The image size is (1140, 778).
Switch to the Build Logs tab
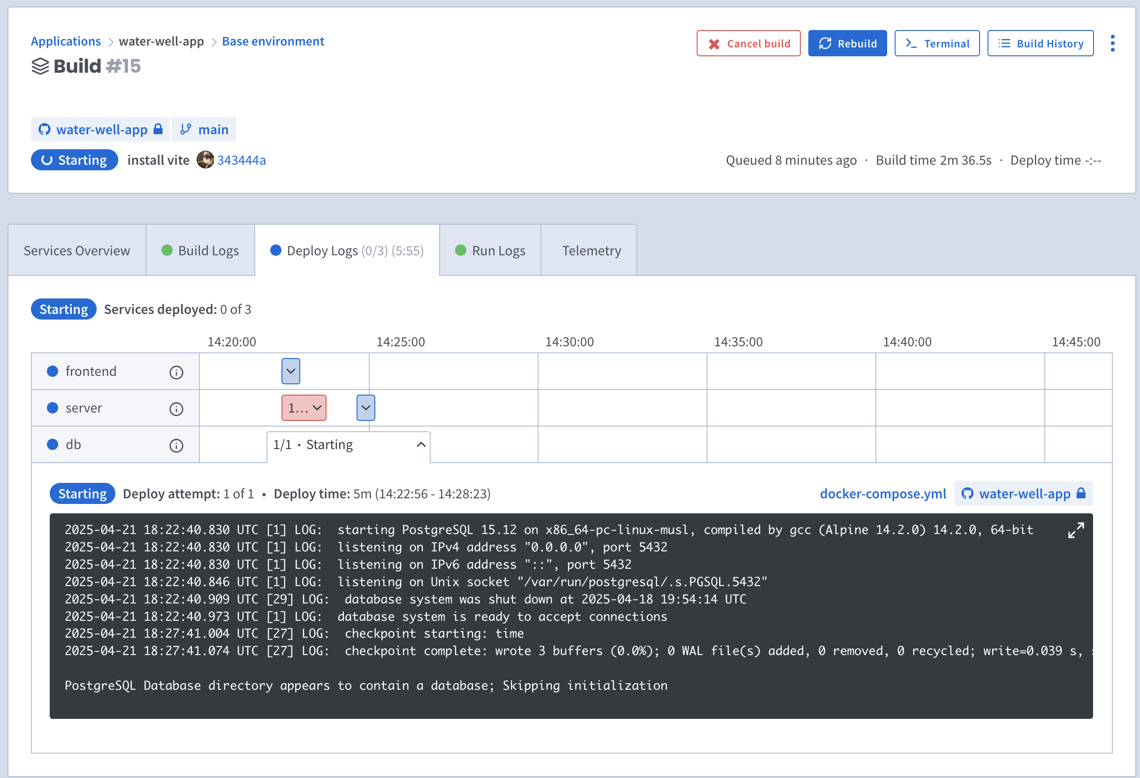(x=200, y=251)
